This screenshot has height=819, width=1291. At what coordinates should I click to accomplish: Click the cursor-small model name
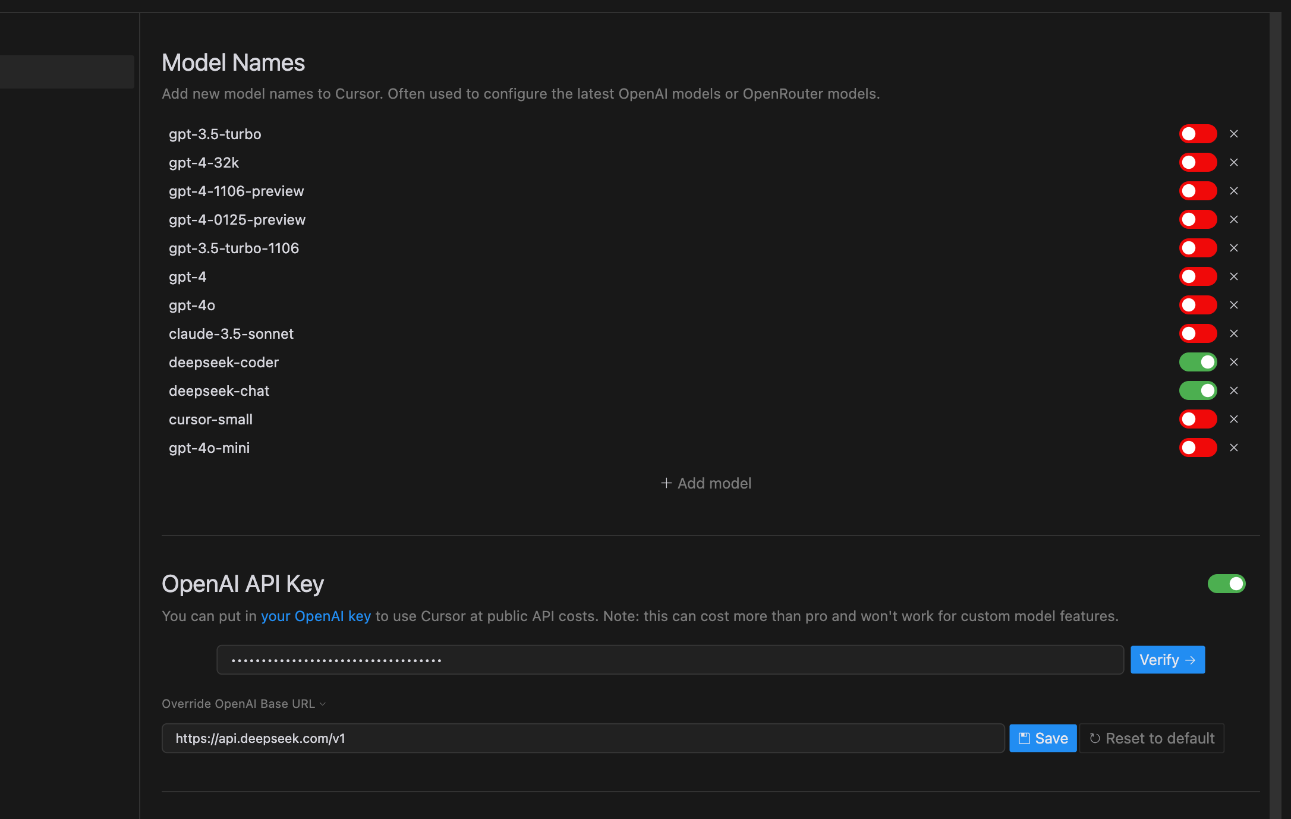pyautogui.click(x=210, y=420)
